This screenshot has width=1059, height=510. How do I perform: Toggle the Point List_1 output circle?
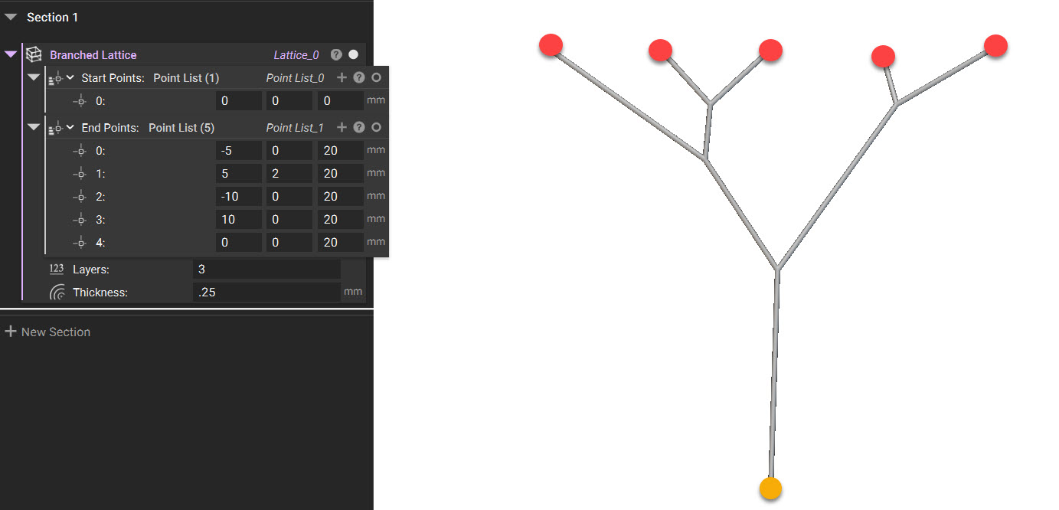click(x=376, y=127)
